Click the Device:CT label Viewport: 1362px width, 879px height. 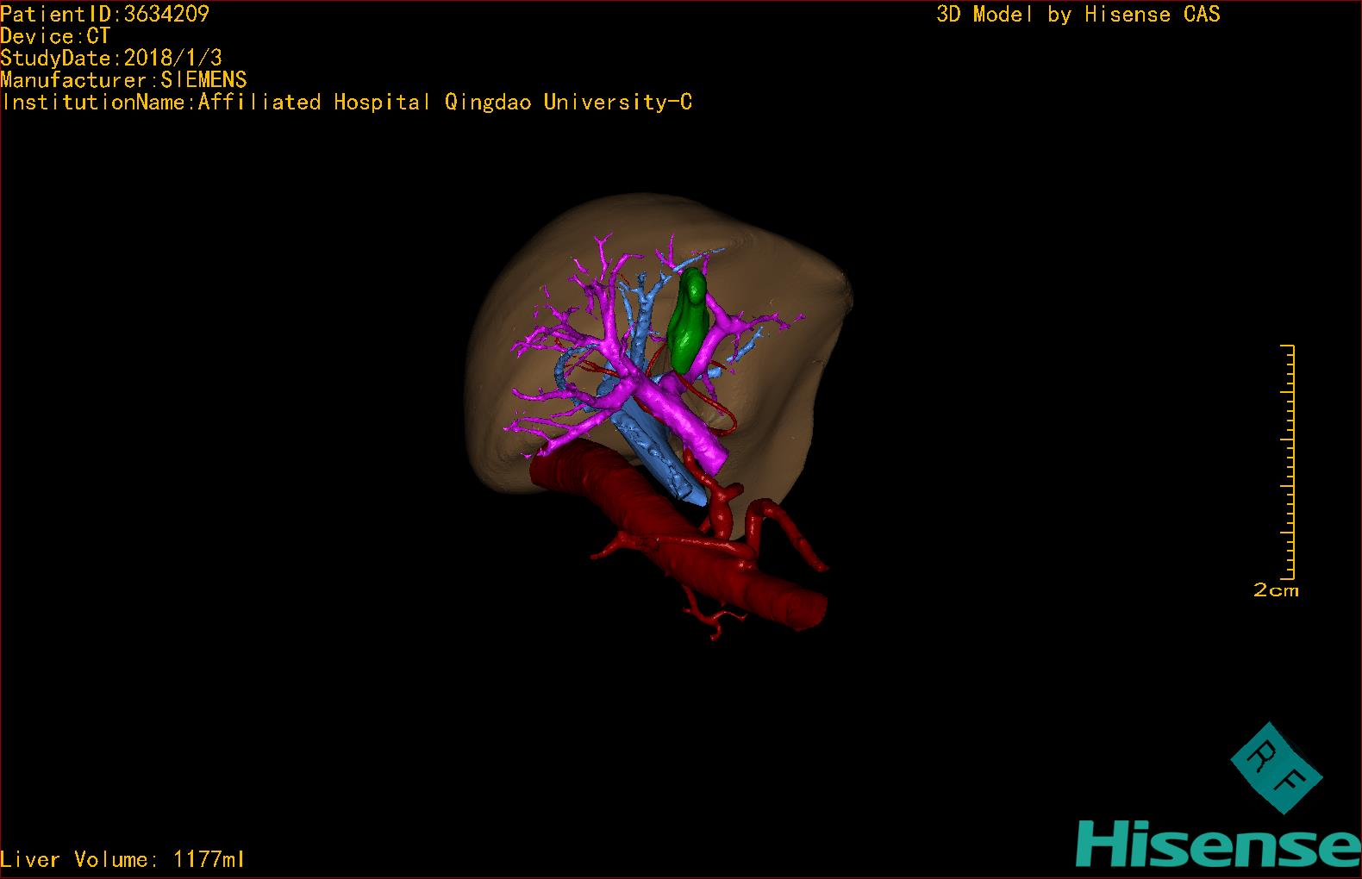pyautogui.click(x=55, y=36)
